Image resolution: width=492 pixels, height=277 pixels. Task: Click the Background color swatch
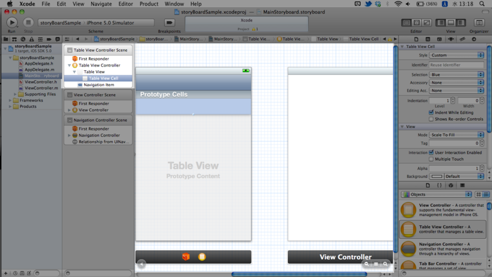pyautogui.click(x=437, y=176)
